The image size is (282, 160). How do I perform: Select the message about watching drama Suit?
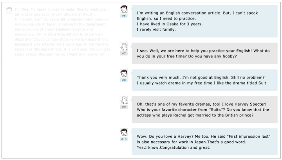(204, 80)
